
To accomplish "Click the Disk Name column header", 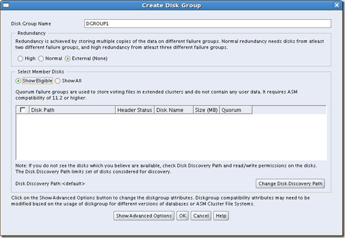I will pyautogui.click(x=174, y=110).
